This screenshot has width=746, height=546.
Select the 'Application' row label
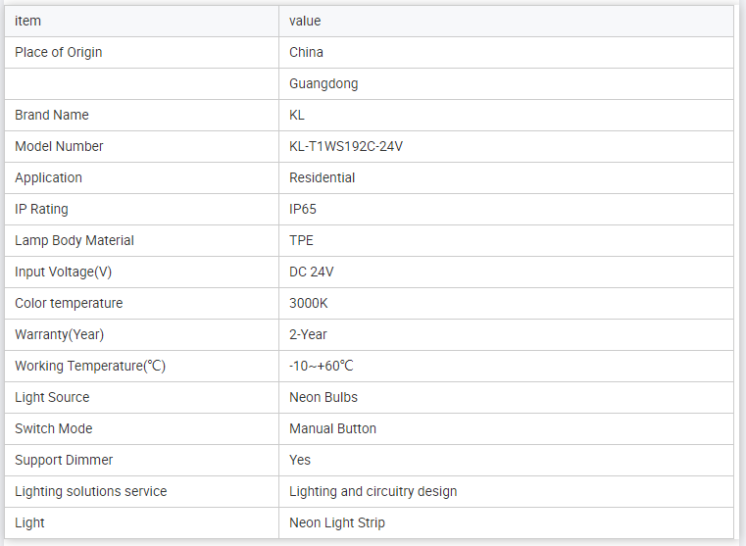tap(49, 177)
